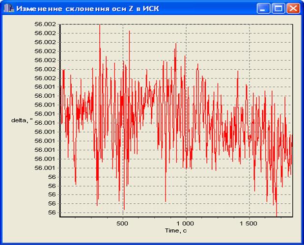Image resolution: width=304 pixels, height=245 pixels.
Task: Click the topmost 56.001 Y-axis label
Action: pyautogui.click(x=45, y=87)
